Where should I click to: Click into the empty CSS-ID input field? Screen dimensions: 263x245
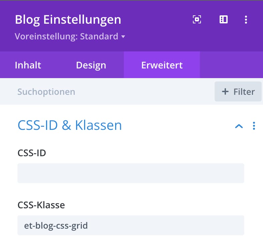click(x=131, y=173)
